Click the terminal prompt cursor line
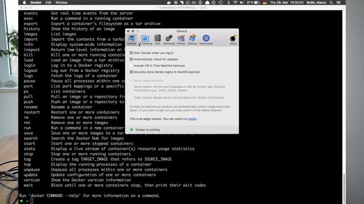 point(32,201)
